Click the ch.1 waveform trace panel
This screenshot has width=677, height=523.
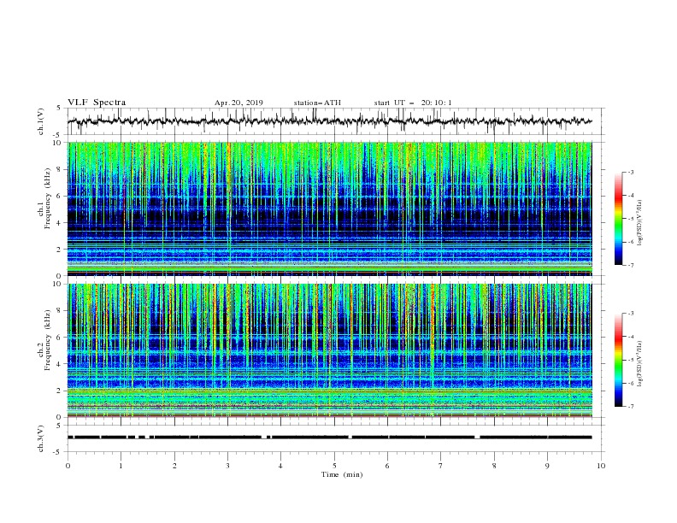[x=335, y=121]
